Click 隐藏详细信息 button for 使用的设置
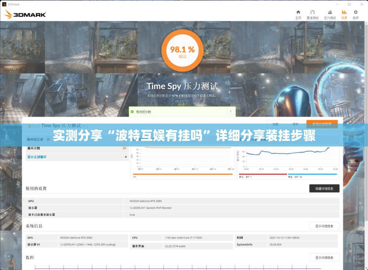The image size is (368, 270). pyautogui.click(x=324, y=188)
